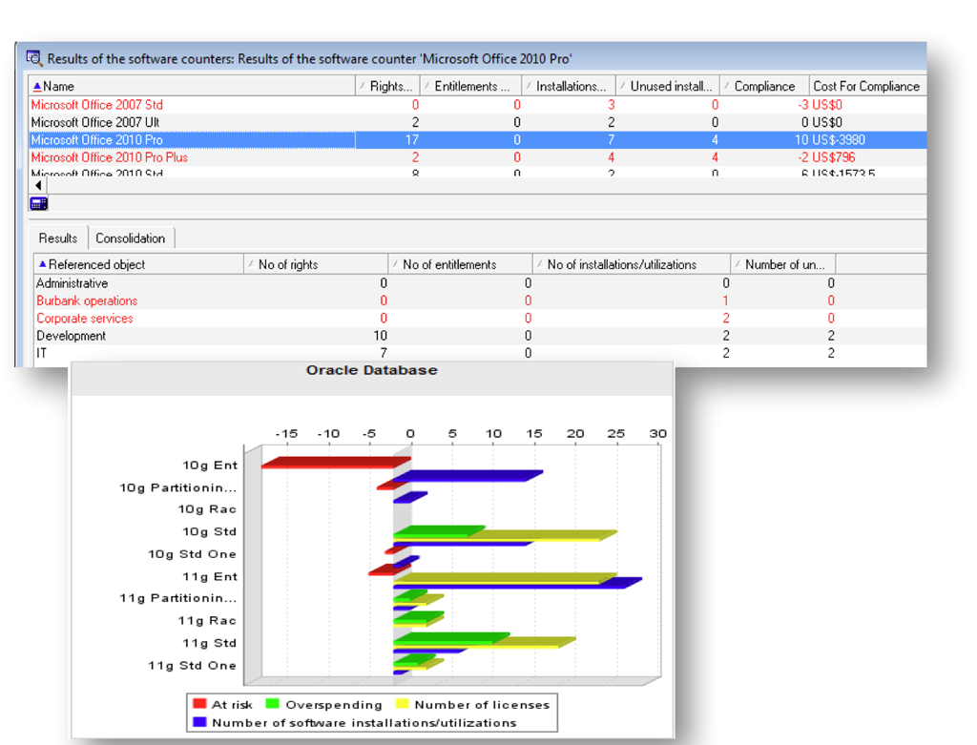
Task: Sort by the Name column header
Action: [x=192, y=86]
